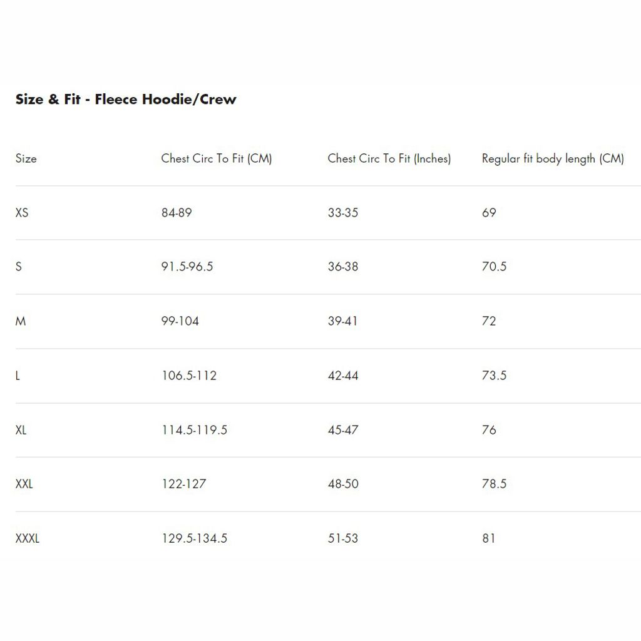This screenshot has height=641, width=641.
Task: Select the S size row label
Action: pyautogui.click(x=19, y=267)
